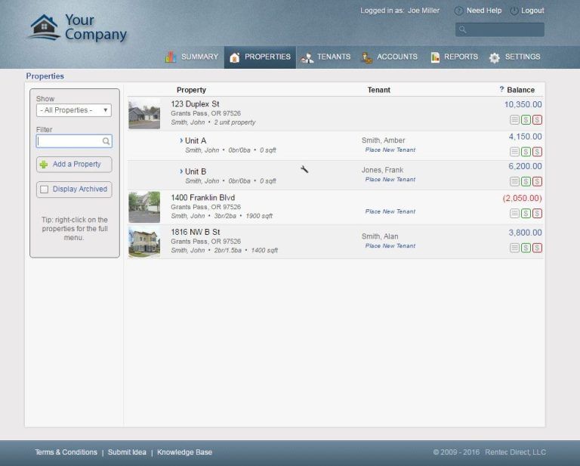Click the Need Help question icon

[458, 11]
